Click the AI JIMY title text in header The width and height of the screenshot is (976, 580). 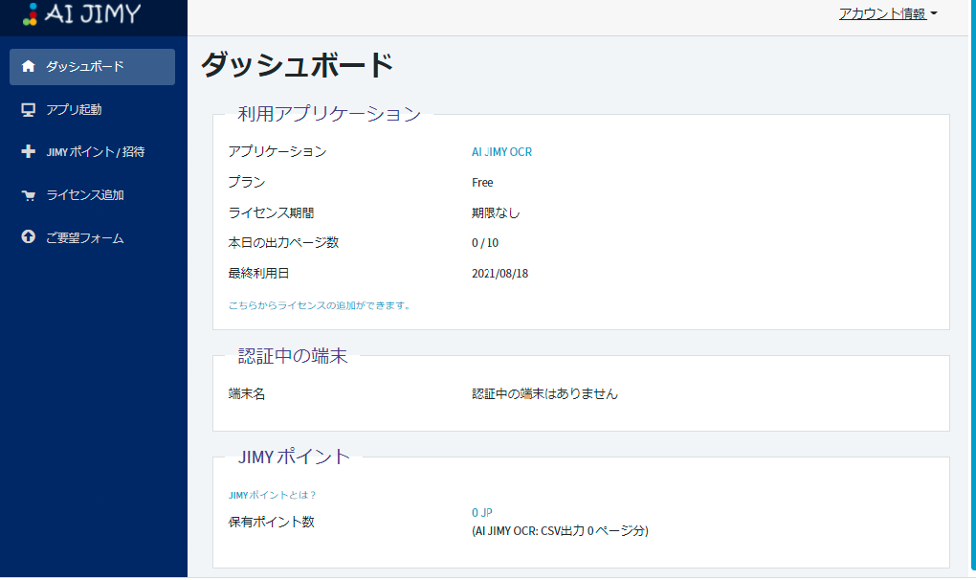pos(93,13)
